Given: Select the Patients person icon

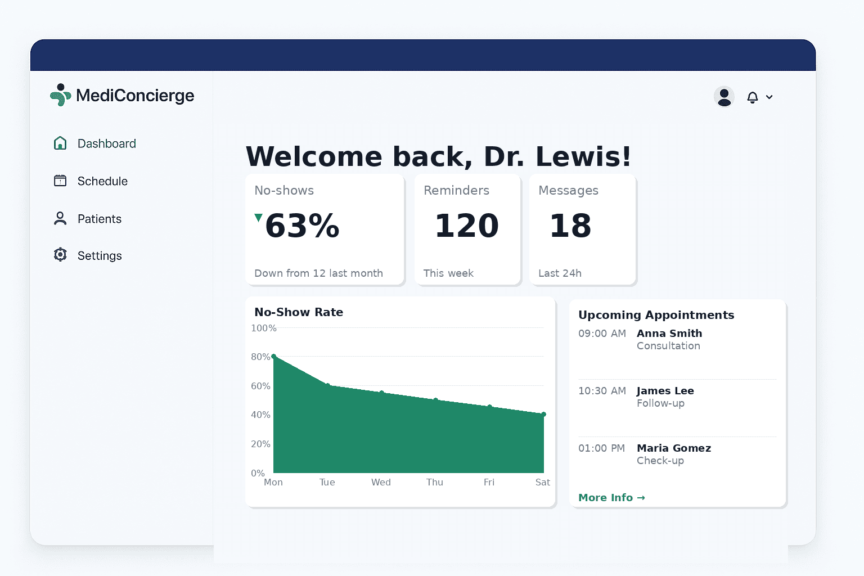Looking at the screenshot, I should point(60,218).
